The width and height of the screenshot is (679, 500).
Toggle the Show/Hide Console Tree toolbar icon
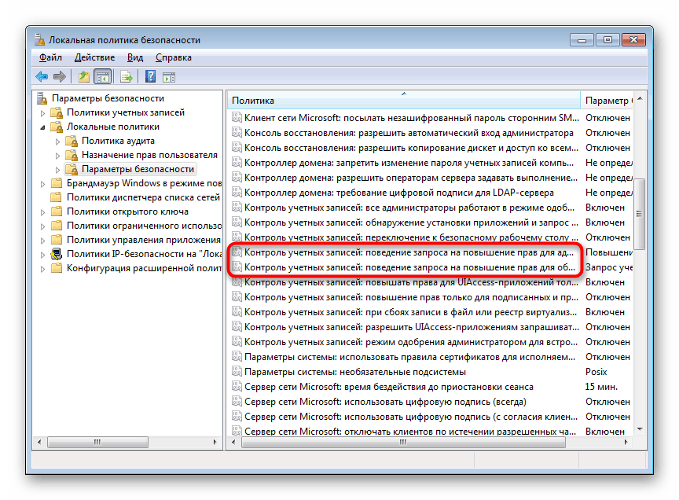point(103,76)
